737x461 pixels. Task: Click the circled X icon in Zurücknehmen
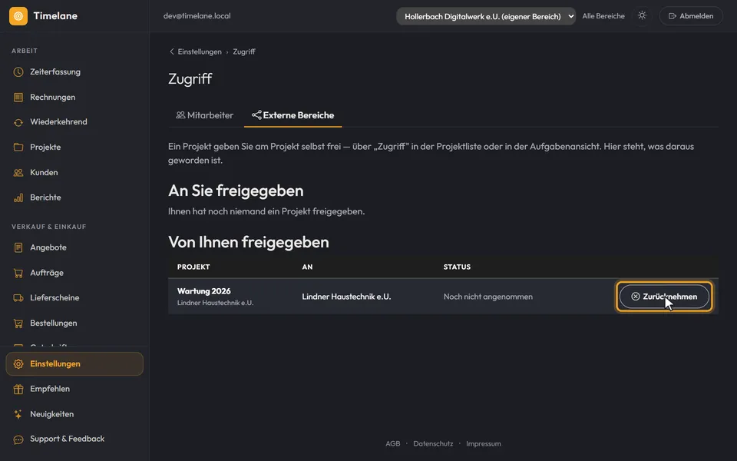636,297
